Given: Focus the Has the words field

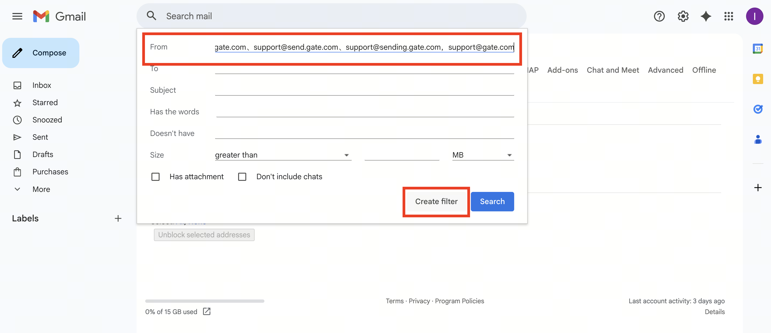Looking at the screenshot, I should (365, 112).
